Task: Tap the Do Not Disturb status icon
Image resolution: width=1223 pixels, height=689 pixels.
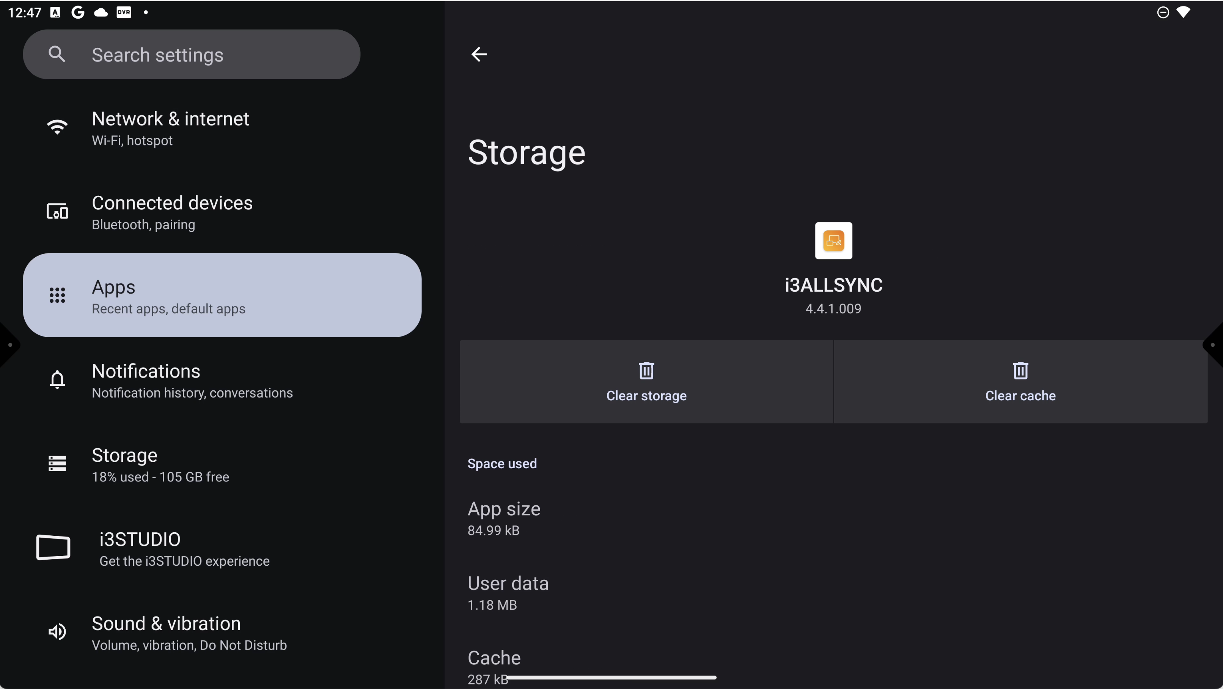Action: pos(1163,13)
